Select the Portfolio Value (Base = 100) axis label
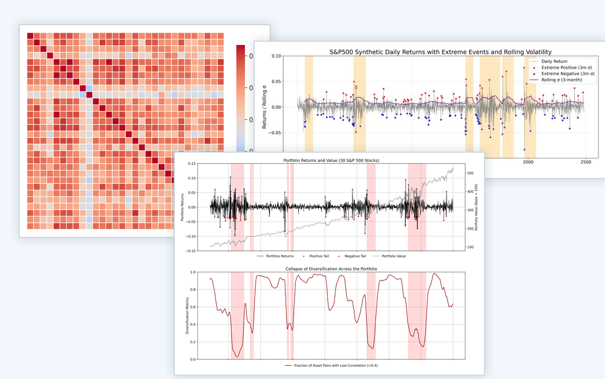The image size is (605, 379). click(476, 207)
